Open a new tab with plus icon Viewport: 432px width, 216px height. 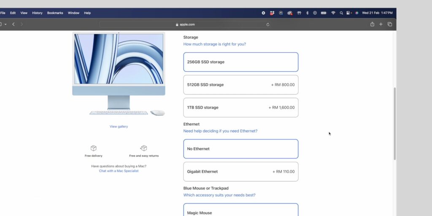[381, 24]
